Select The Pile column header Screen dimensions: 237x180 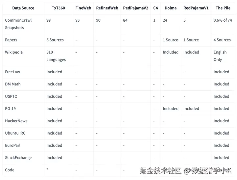(x=223, y=8)
